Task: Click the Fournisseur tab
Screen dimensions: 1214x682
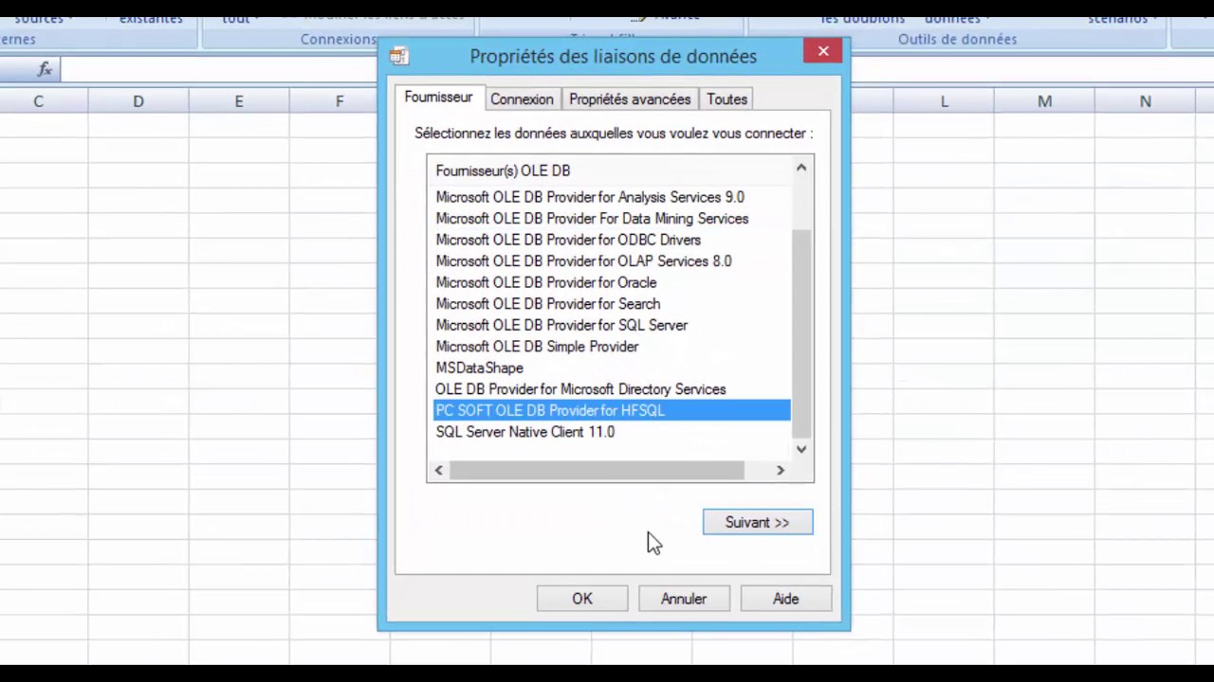Action: [x=438, y=98]
